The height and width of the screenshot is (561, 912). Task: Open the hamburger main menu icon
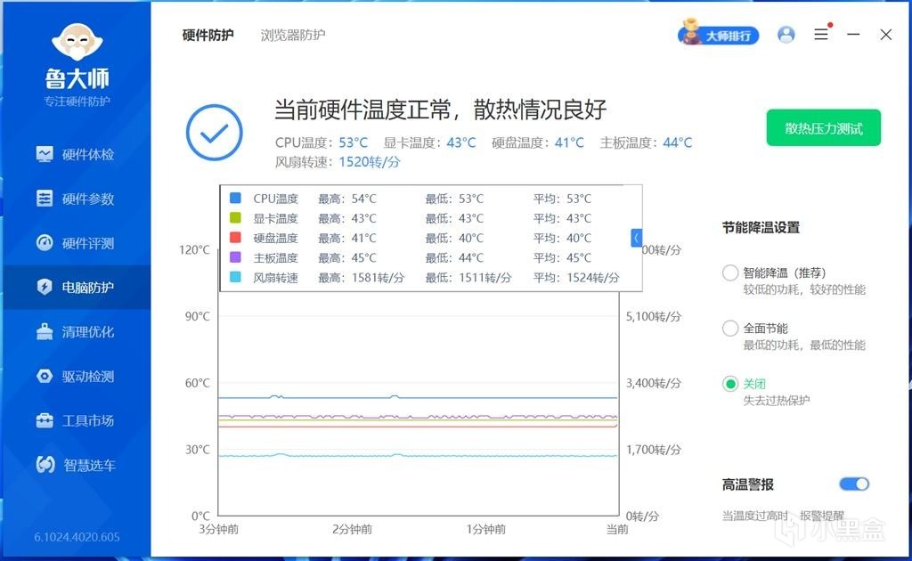pyautogui.click(x=820, y=35)
